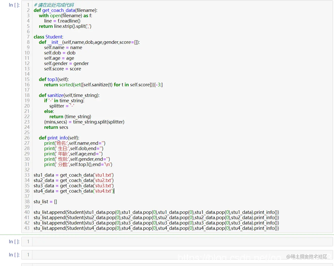
Task: Click the 'return secs' line
Action: [56, 127]
